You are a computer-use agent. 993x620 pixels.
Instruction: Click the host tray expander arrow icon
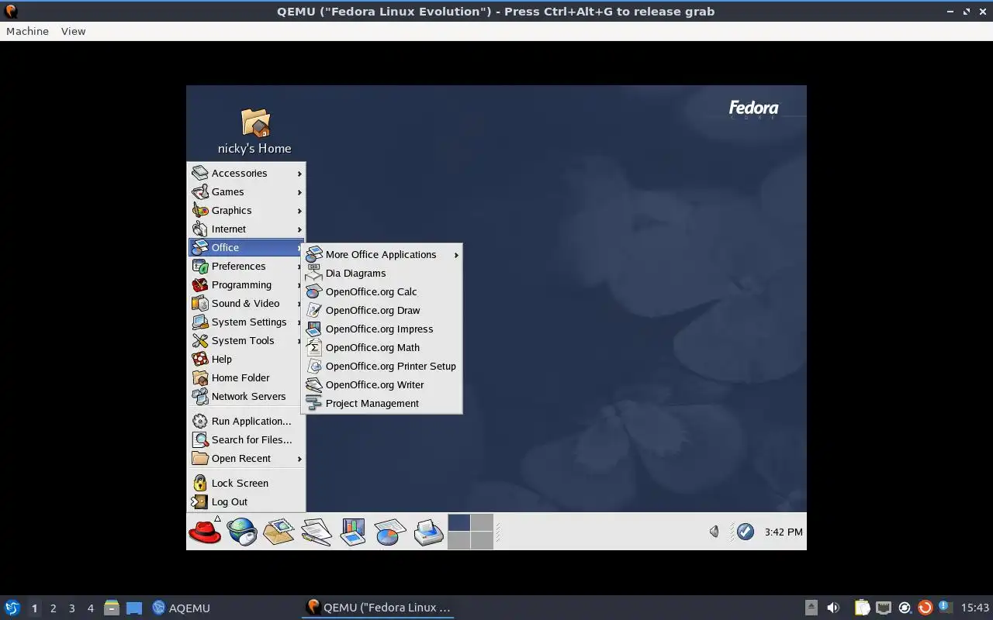pyautogui.click(x=811, y=608)
